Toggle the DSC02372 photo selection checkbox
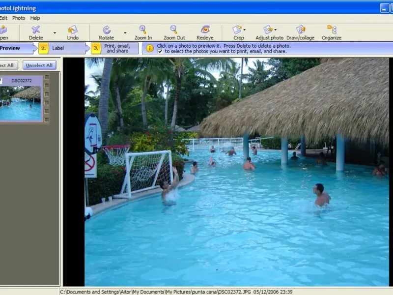 (1, 81)
